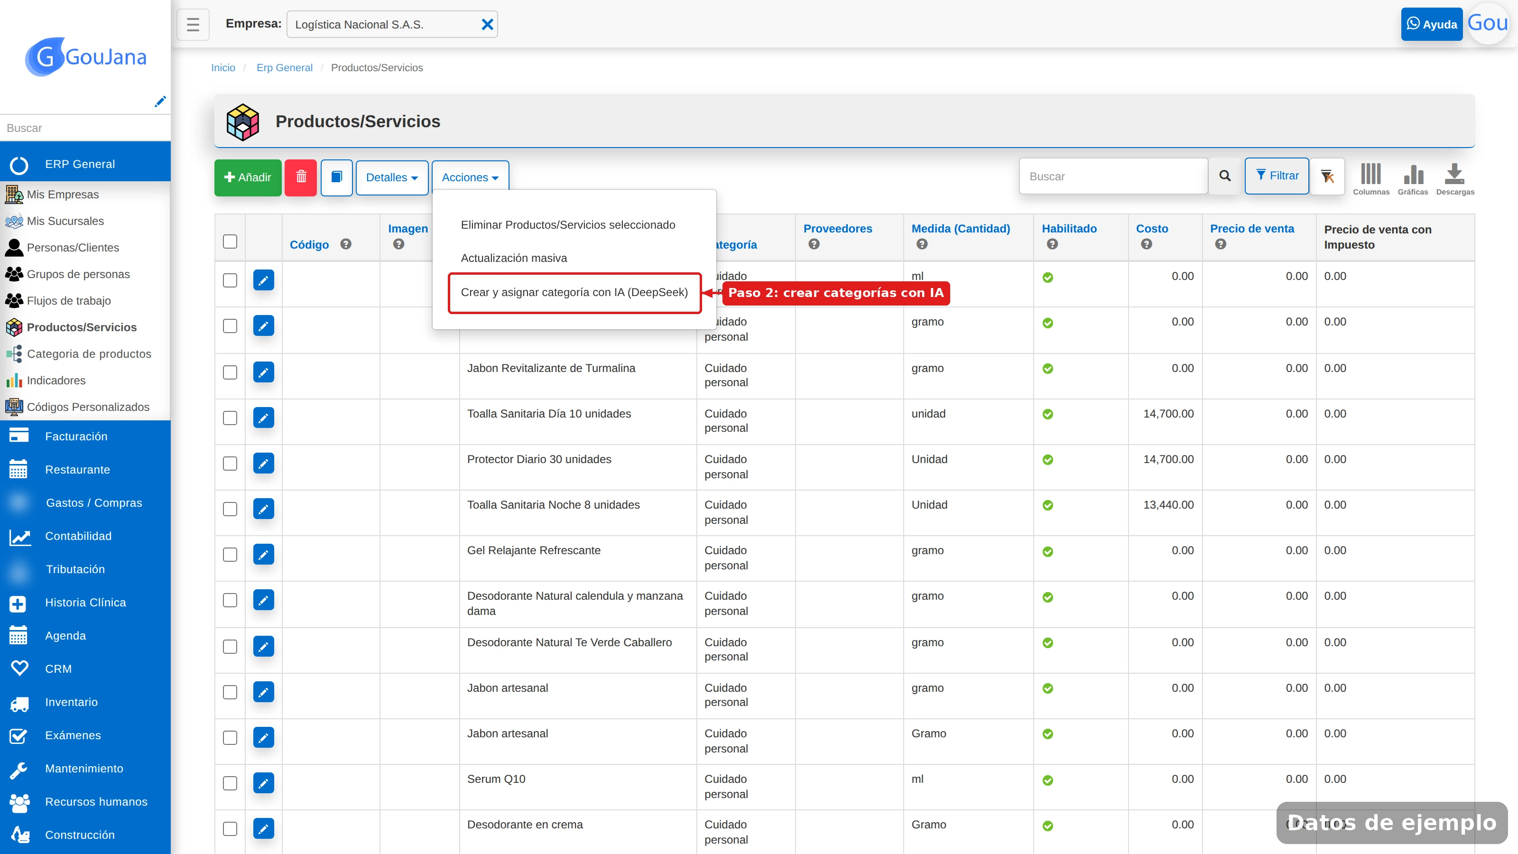Toggle the hamburger sidebar menu
Viewport: 1518px width, 854px height.
pyautogui.click(x=193, y=24)
